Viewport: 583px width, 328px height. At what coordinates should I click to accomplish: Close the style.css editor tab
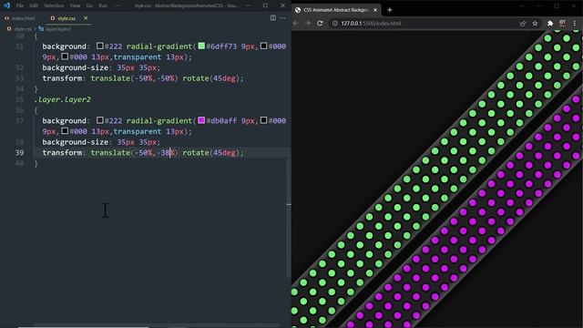[x=86, y=18]
